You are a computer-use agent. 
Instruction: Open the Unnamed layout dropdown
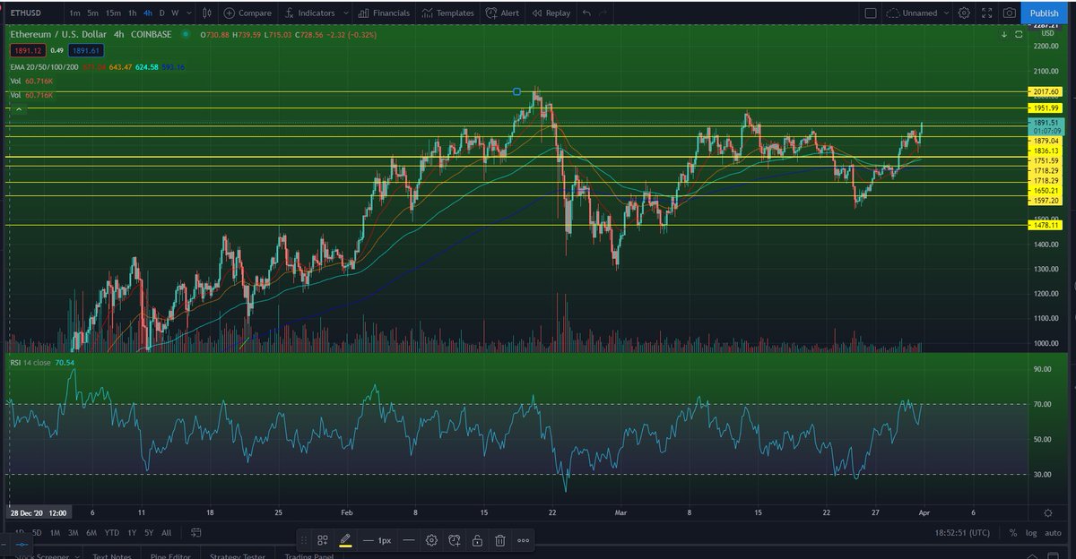pyautogui.click(x=944, y=13)
